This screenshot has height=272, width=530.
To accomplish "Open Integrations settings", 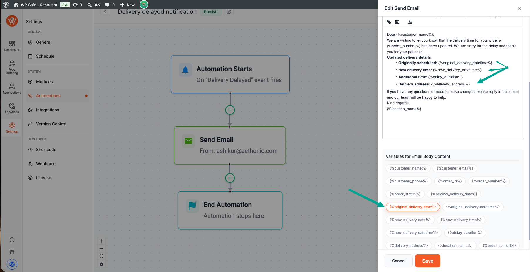I will [58, 110].
